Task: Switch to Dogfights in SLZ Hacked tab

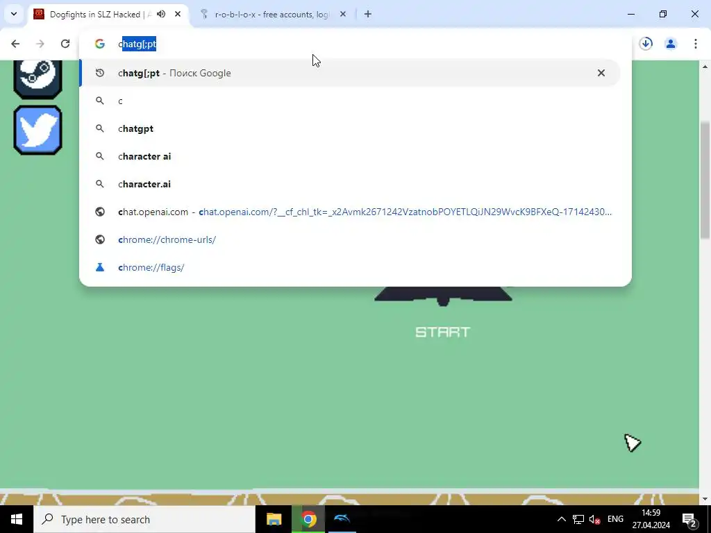Action: [x=109, y=15]
